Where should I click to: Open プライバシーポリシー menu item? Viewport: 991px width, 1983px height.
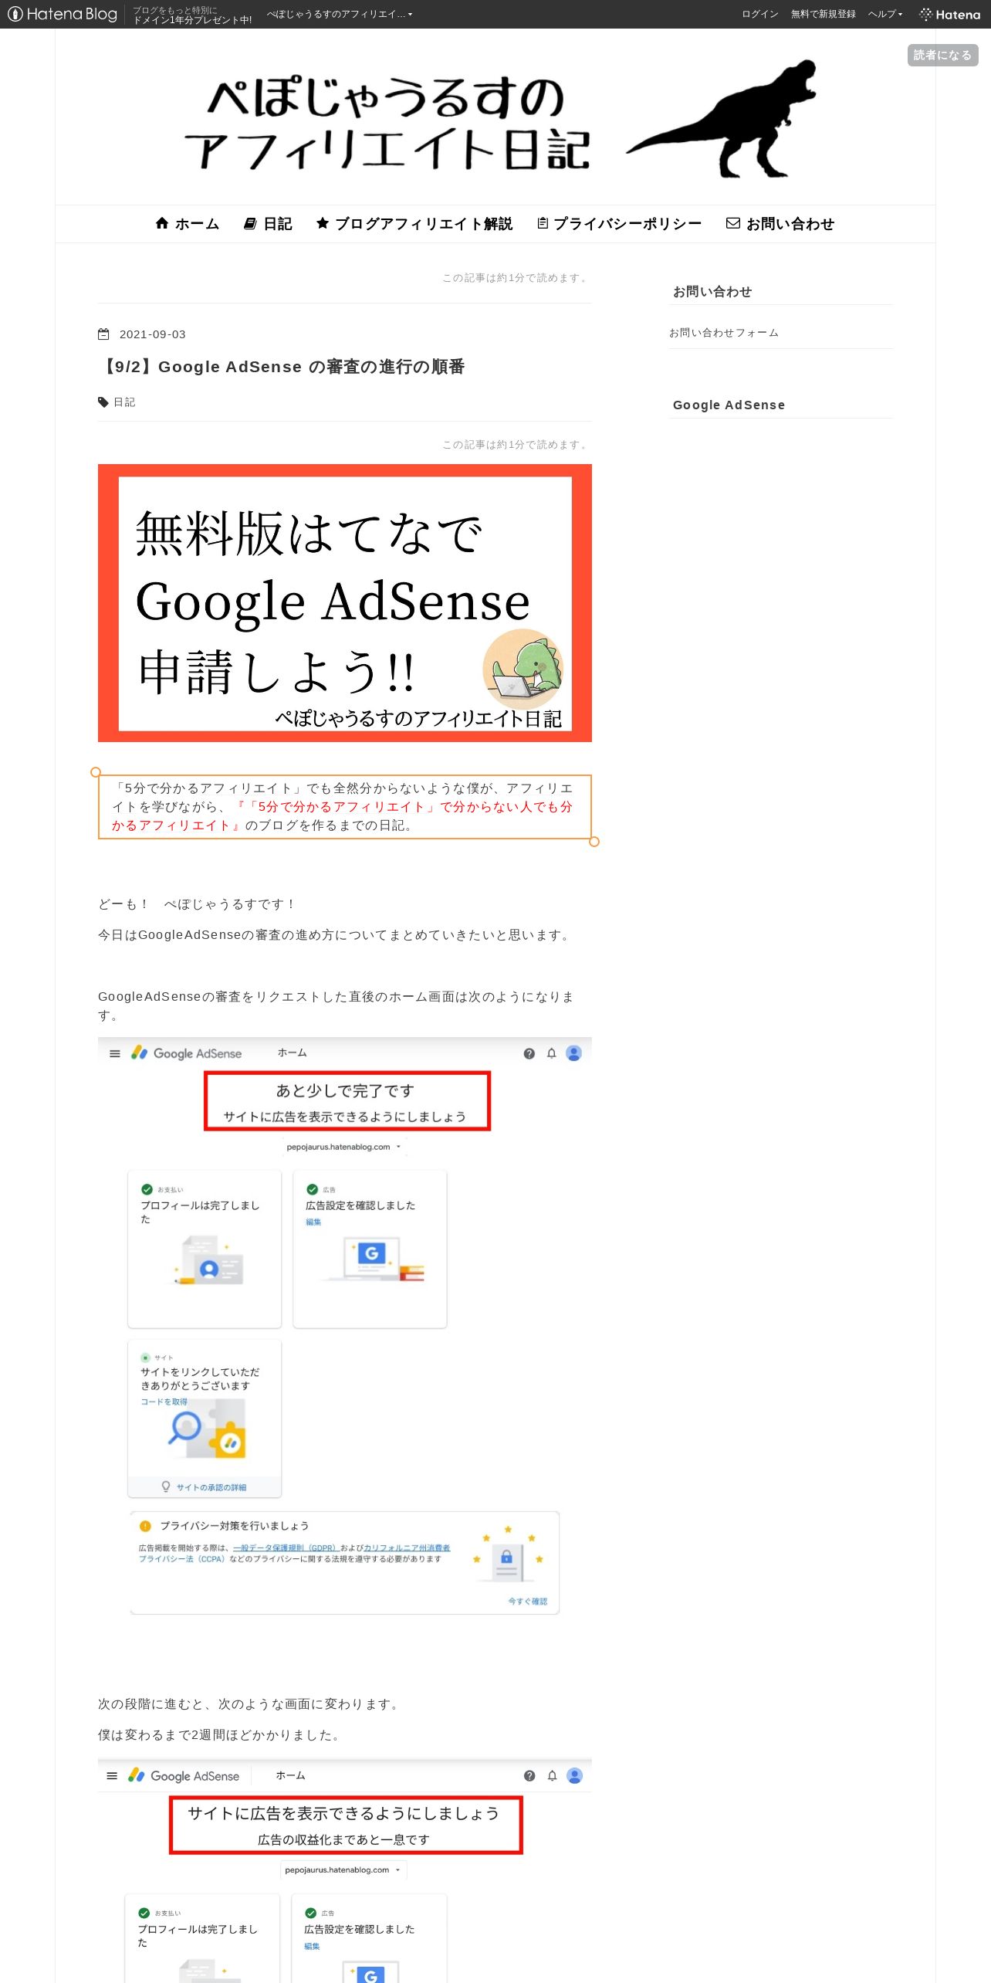(x=619, y=224)
